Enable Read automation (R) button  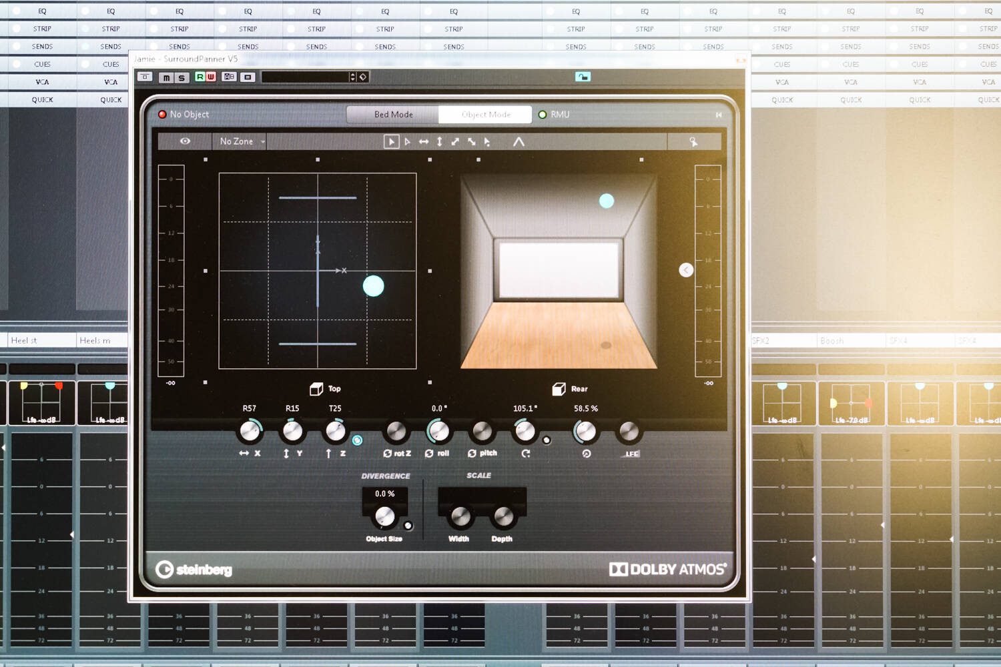click(200, 77)
